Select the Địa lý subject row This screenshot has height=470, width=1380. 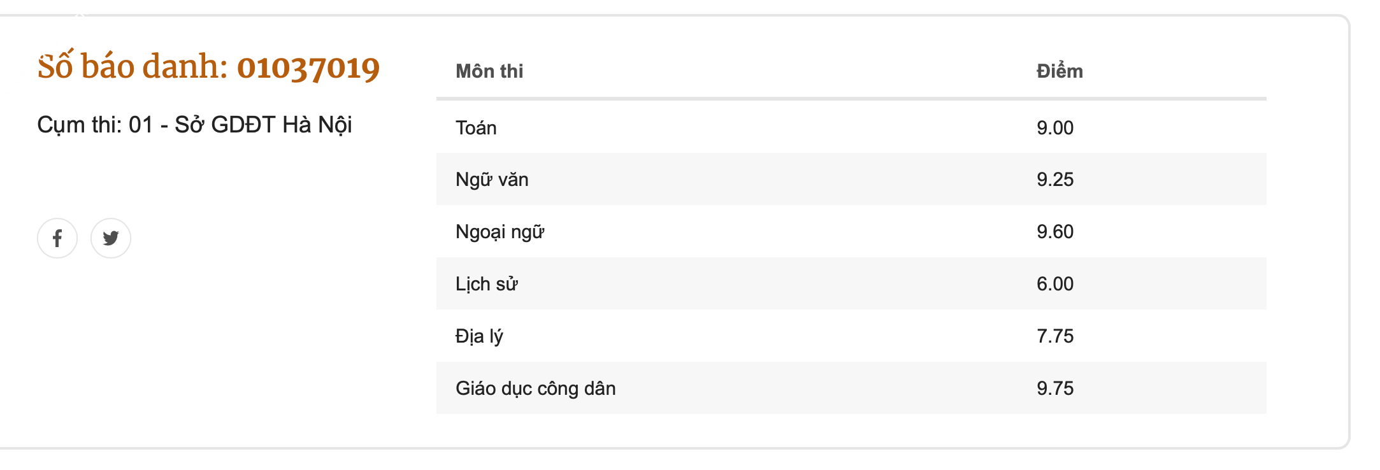pyautogui.click(x=851, y=336)
